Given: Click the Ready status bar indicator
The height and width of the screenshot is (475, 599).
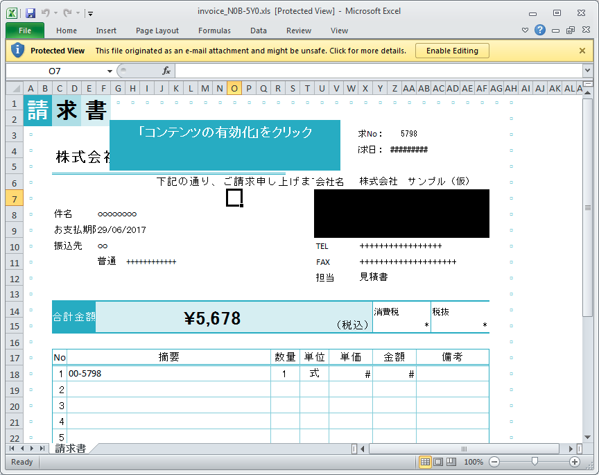Looking at the screenshot, I should [21, 462].
